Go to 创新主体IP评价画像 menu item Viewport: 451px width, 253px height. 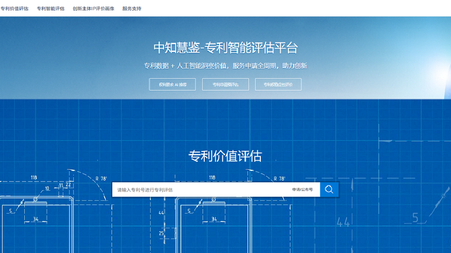coord(93,8)
